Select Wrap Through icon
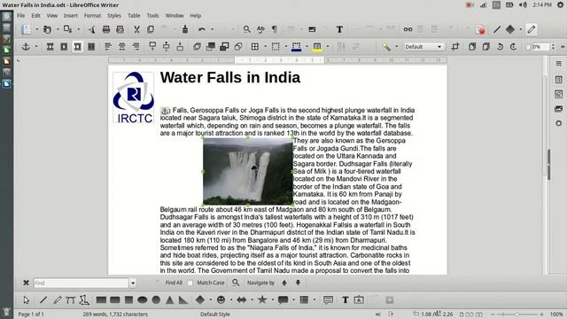The width and height of the screenshot is (567, 319). 91,46
